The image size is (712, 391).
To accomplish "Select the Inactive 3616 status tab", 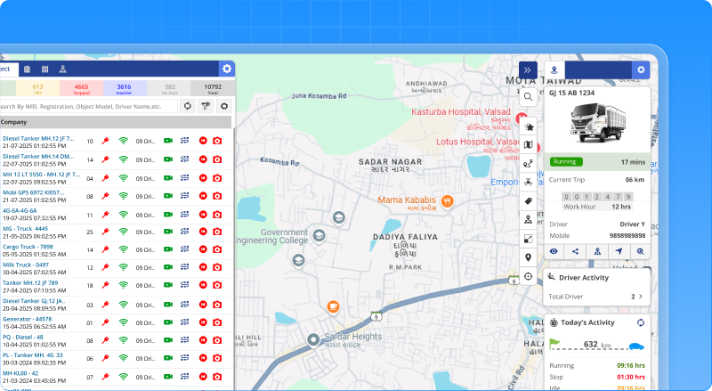I will (124, 88).
